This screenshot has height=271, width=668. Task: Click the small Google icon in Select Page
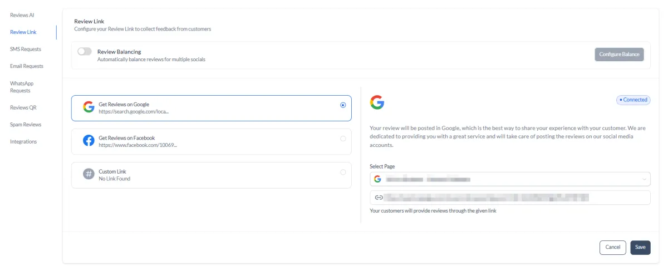(x=377, y=179)
